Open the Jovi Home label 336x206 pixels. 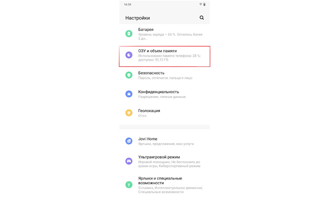[148, 139]
